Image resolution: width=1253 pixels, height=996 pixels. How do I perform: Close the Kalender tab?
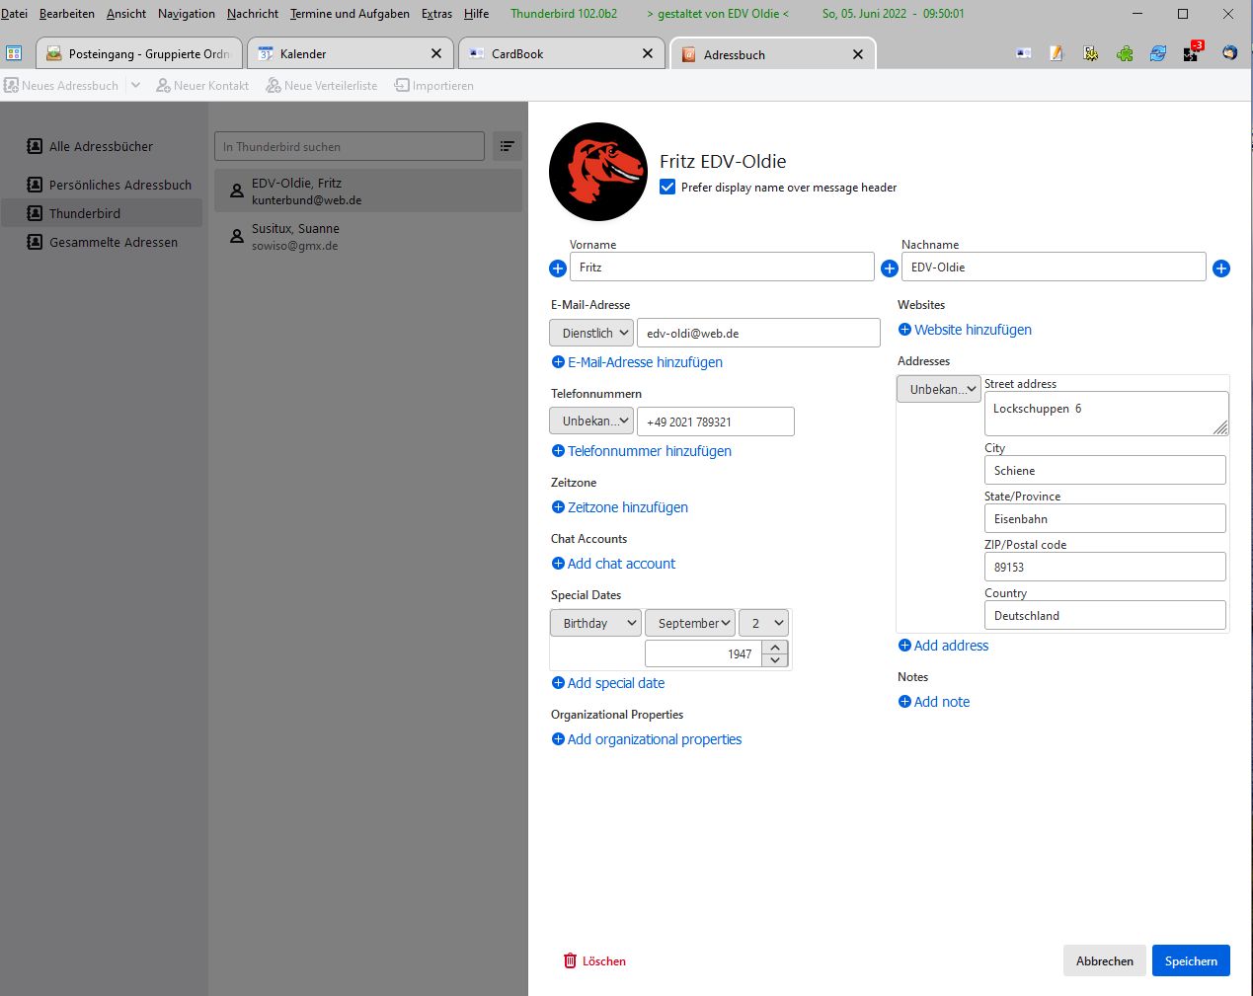click(x=436, y=53)
